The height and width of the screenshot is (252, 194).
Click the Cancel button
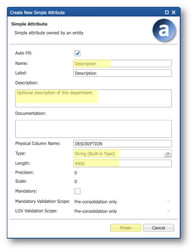coord(159,228)
